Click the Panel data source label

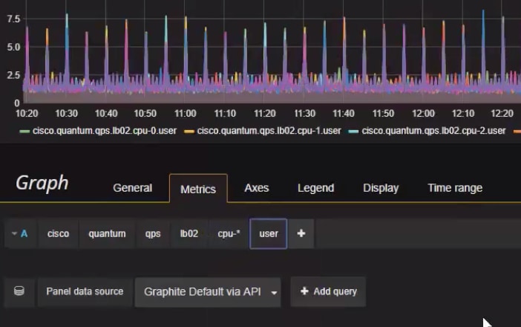tap(85, 291)
